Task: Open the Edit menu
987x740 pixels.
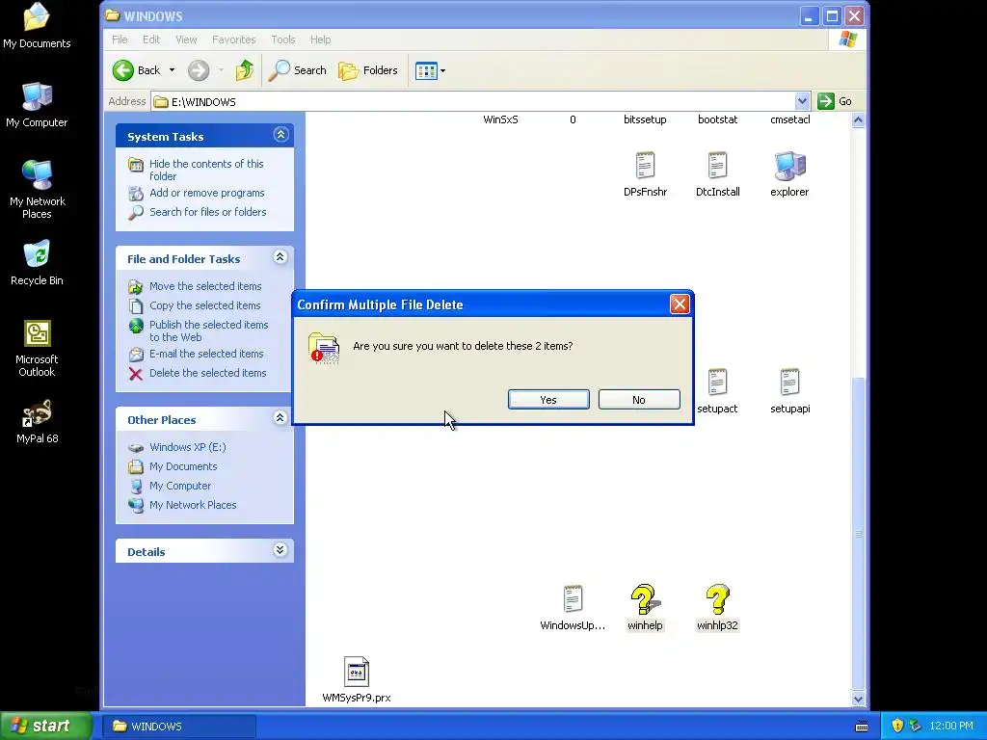Action: (151, 40)
